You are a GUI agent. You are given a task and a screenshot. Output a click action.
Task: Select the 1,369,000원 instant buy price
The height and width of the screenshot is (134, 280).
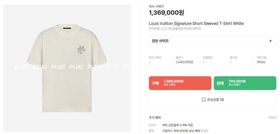pos(166,13)
